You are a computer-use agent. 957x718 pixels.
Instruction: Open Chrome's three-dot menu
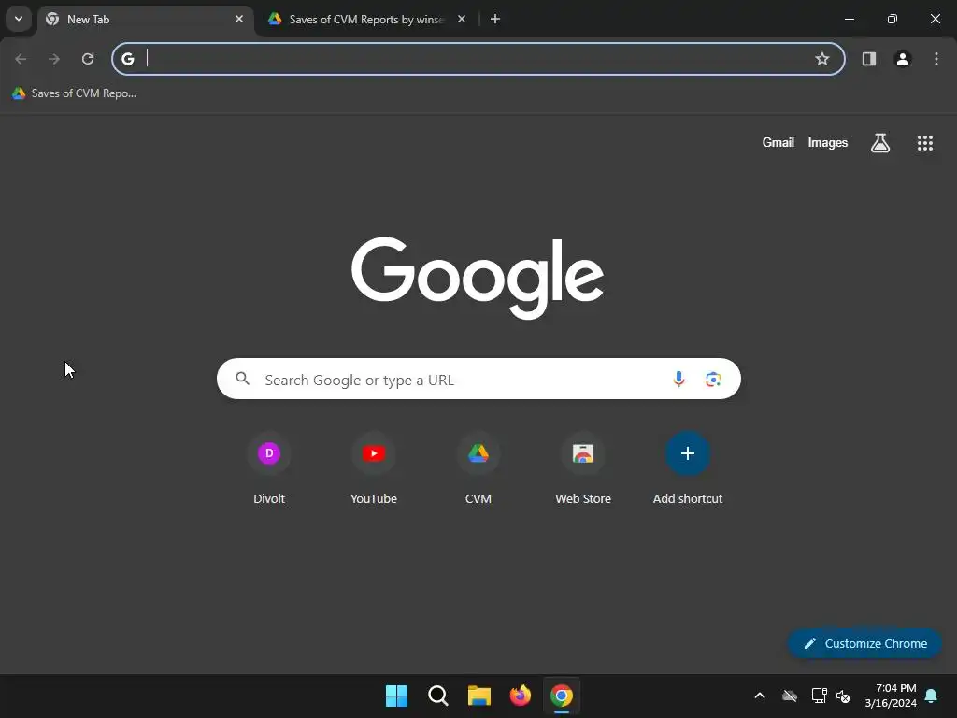(x=936, y=59)
